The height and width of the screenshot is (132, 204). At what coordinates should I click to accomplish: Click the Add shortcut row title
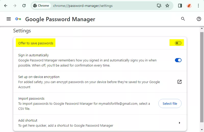28,121
